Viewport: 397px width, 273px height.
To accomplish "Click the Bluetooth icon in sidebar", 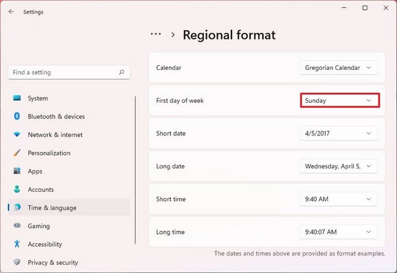I will point(17,116).
